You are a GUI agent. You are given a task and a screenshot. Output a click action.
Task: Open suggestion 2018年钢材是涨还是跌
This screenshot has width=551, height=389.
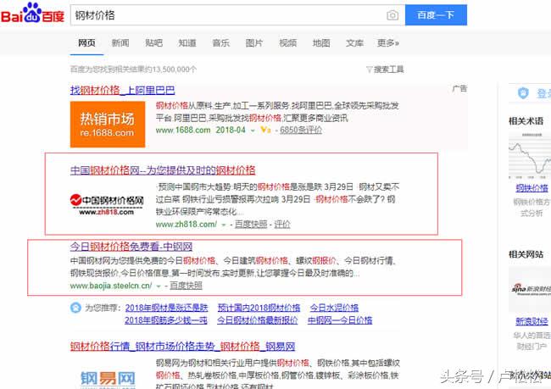pyautogui.click(x=166, y=308)
